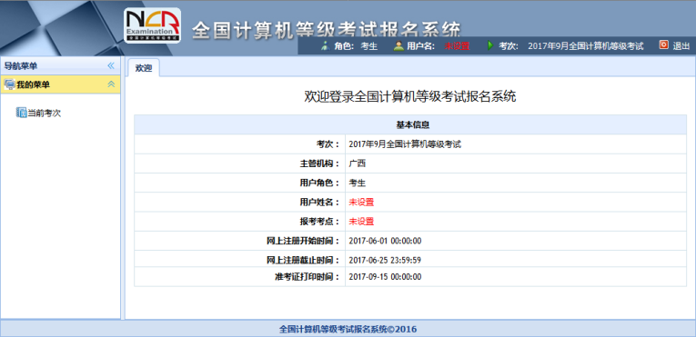Click the role person icon beside 角色

(x=325, y=45)
